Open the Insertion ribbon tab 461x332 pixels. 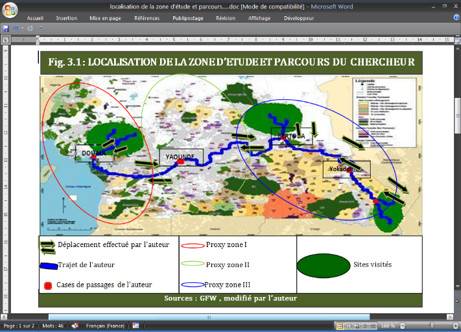click(x=67, y=18)
